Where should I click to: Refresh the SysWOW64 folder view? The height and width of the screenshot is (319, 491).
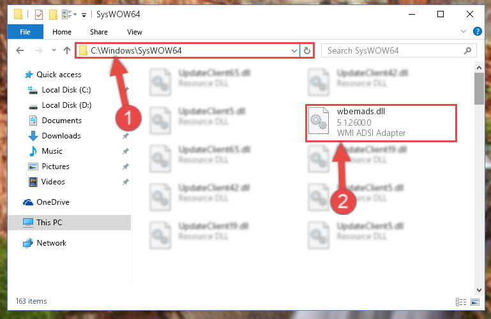[x=307, y=50]
